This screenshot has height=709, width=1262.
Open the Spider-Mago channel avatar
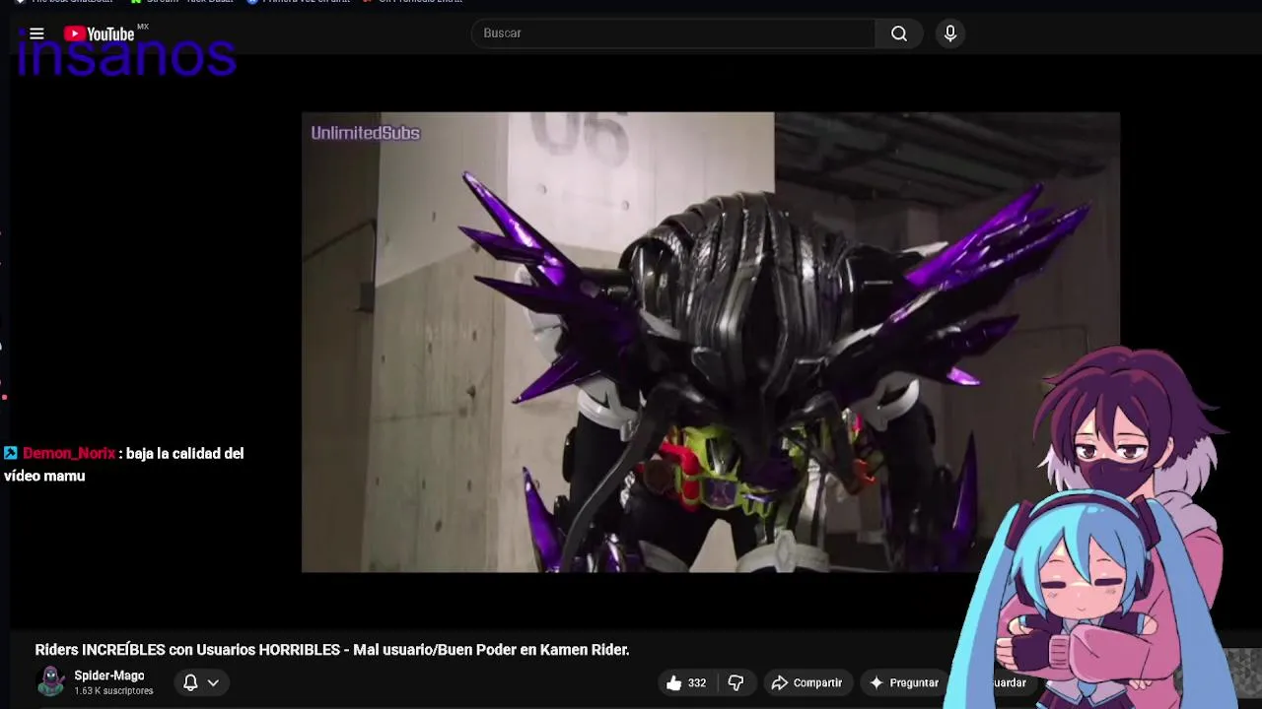[x=51, y=681]
